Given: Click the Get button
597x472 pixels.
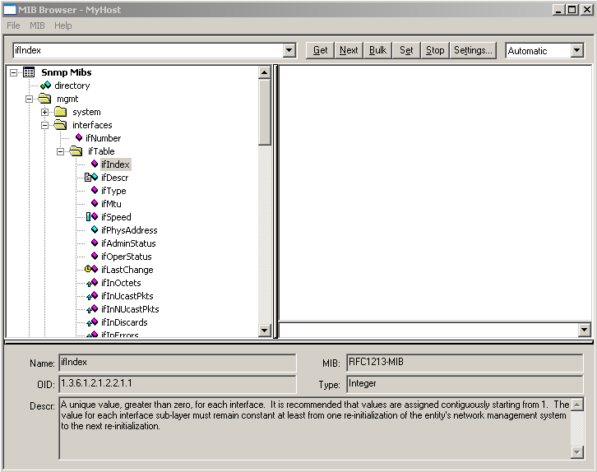Looking at the screenshot, I should (320, 50).
